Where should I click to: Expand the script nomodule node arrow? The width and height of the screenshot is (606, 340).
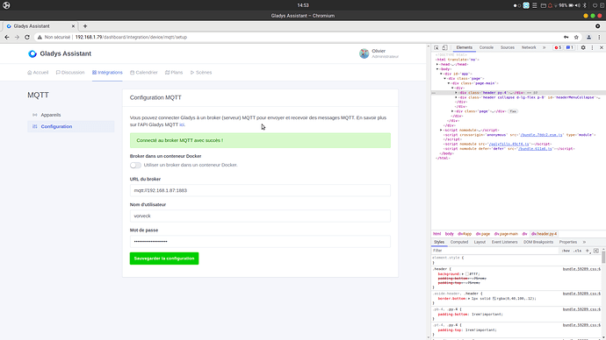point(441,131)
